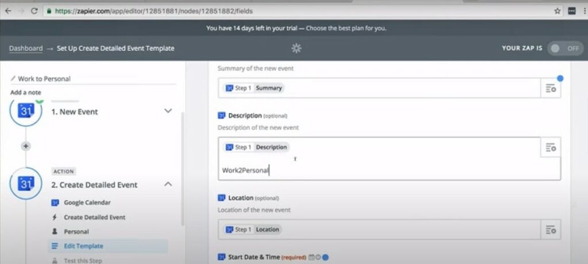The image size is (588, 264).
Task: Open the browser three-dot menu
Action: [x=584, y=11]
